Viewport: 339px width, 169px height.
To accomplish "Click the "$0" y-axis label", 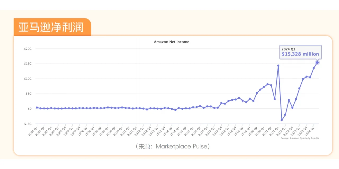I will (29, 109).
